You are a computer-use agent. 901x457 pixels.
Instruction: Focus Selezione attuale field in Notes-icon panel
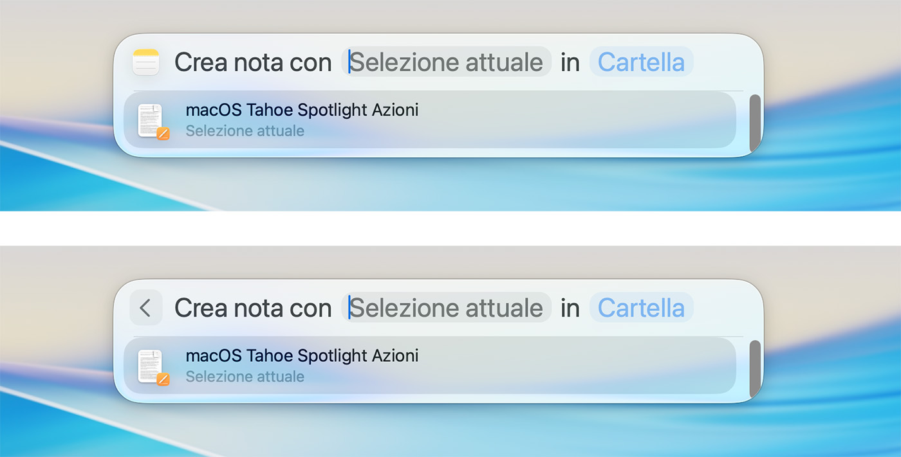[446, 62]
